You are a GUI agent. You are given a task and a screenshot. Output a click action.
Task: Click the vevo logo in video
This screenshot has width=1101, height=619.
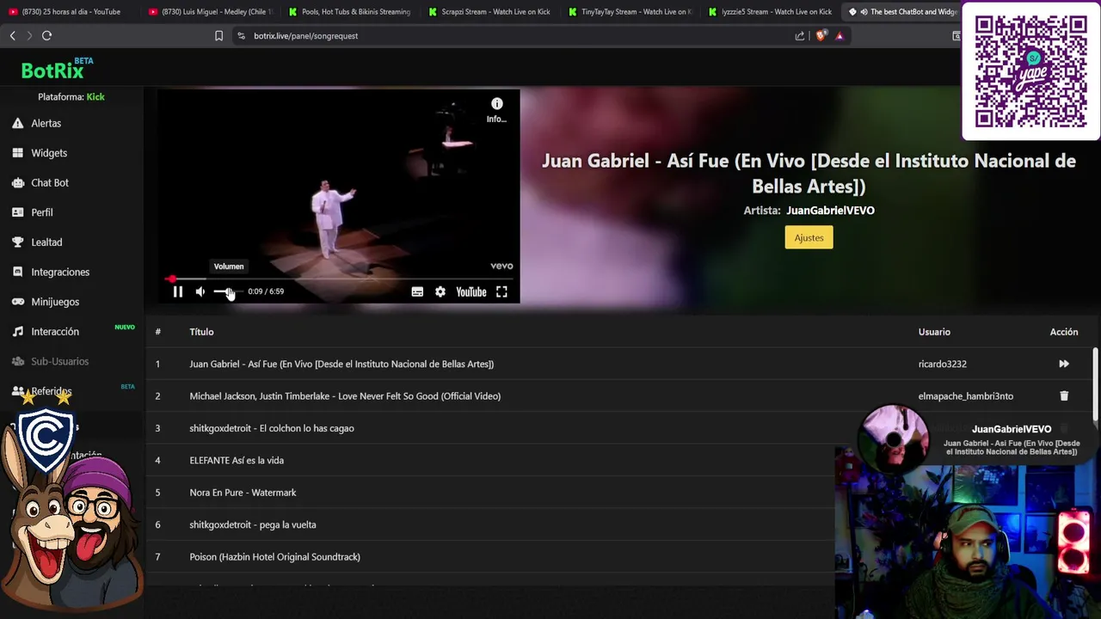(501, 267)
